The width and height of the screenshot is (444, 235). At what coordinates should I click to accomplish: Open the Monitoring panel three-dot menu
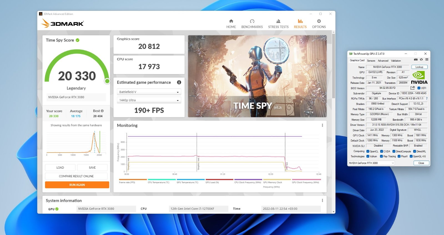point(322,125)
